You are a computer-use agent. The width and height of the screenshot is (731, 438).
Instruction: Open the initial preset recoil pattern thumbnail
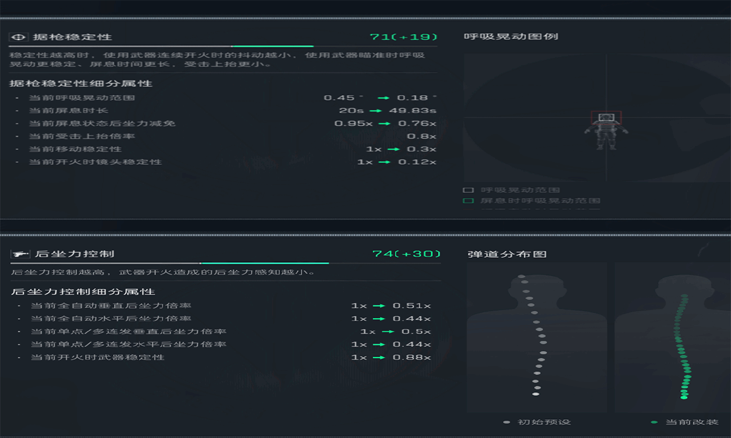click(x=536, y=336)
